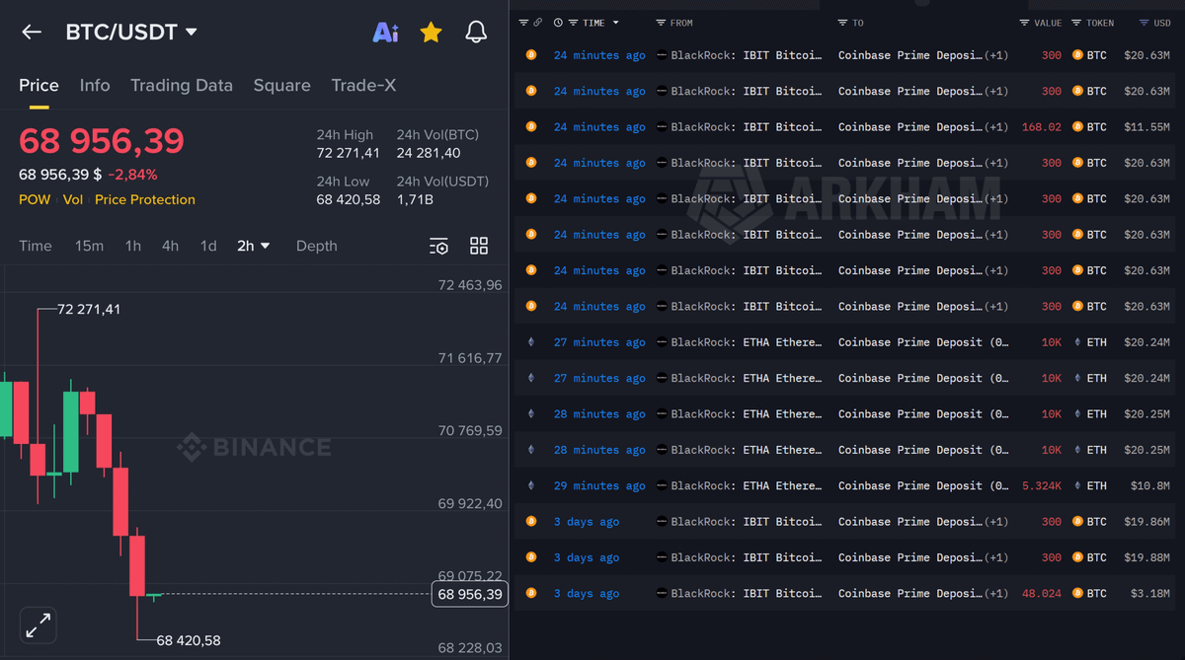The width and height of the screenshot is (1185, 660).
Task: Open the price alert bell icon
Action: (x=476, y=33)
